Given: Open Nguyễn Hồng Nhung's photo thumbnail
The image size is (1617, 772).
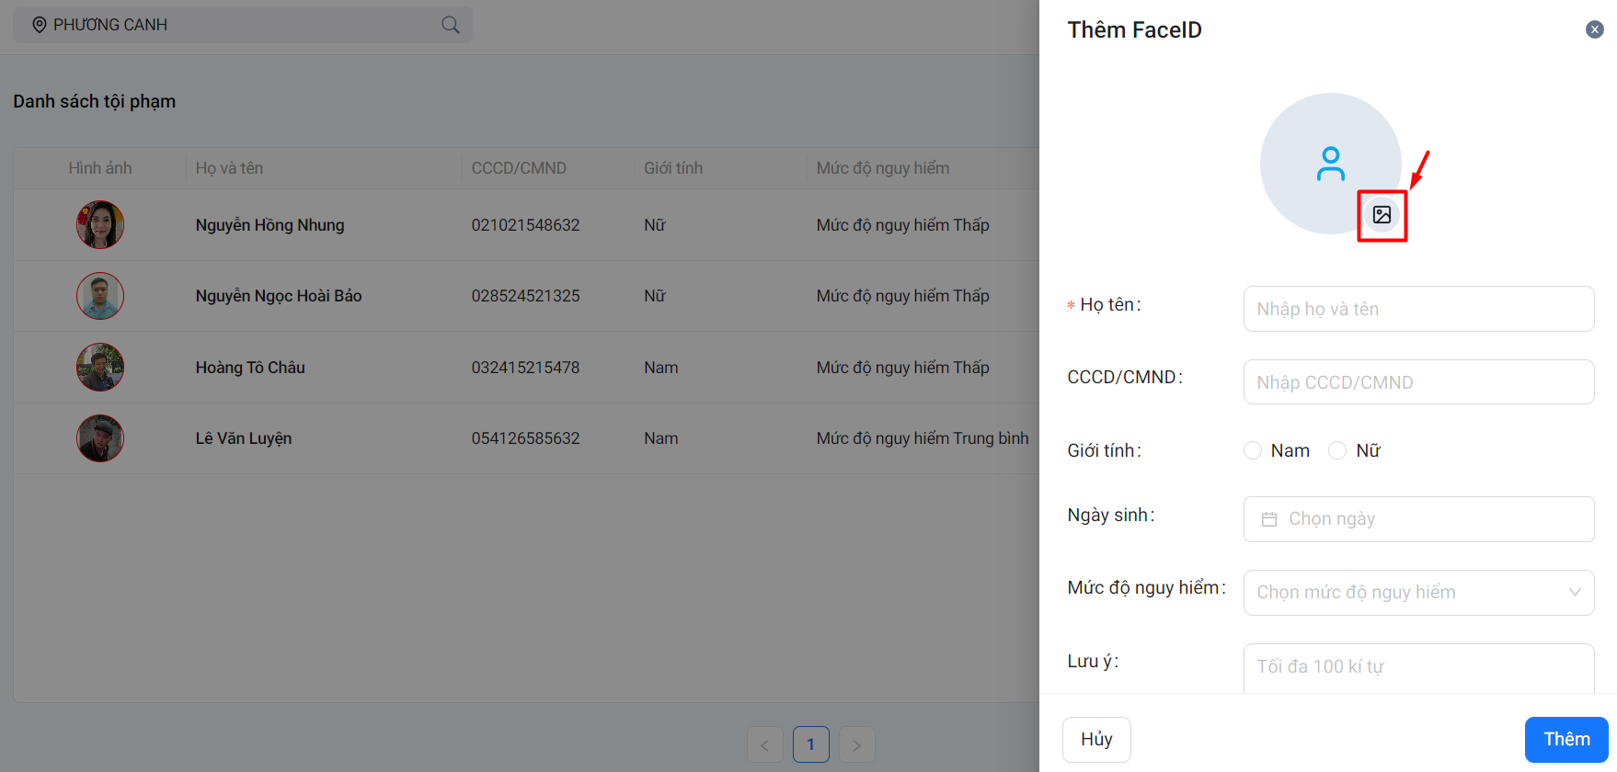Looking at the screenshot, I should point(100,225).
